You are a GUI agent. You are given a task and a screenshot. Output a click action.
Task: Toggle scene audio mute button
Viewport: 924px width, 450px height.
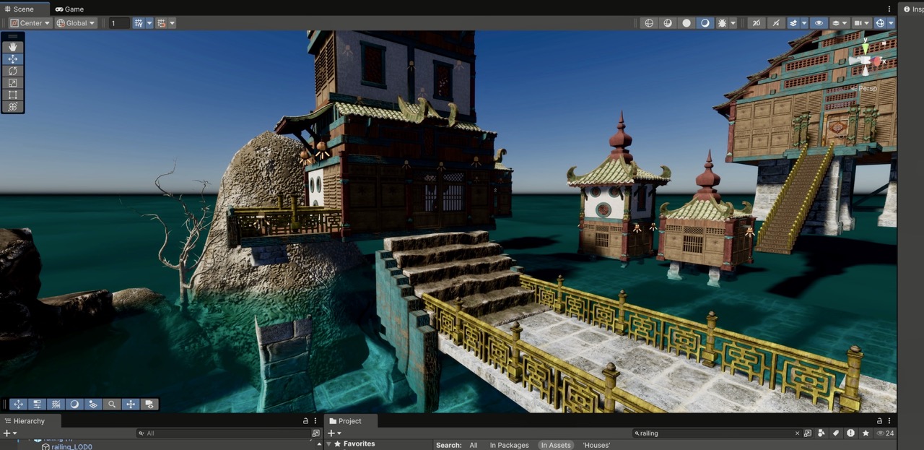pyautogui.click(x=775, y=23)
